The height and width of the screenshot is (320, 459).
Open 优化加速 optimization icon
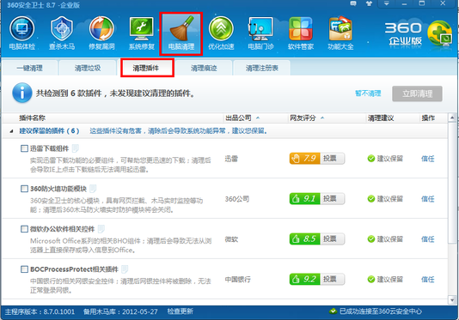point(221,33)
